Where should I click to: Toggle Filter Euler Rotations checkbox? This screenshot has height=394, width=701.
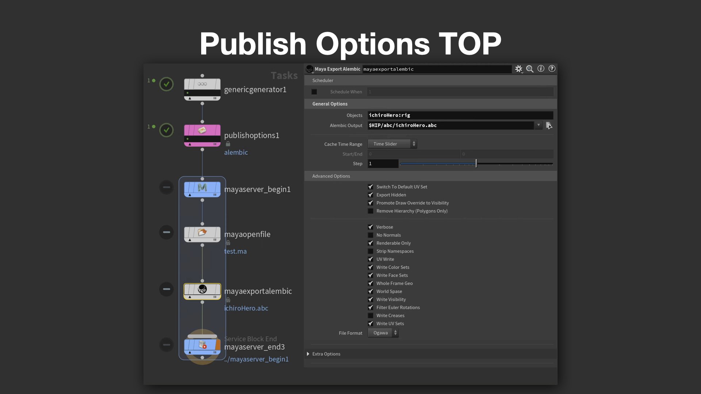coord(371,307)
